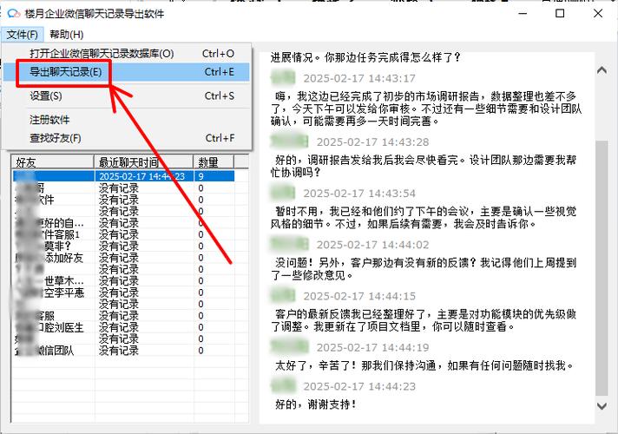The image size is (618, 434).
Task: Choose 注册软件 menu entry
Action: [126, 120]
